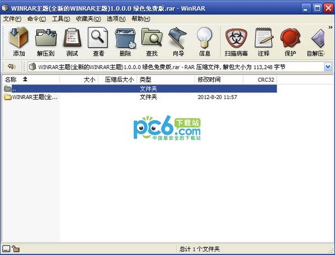Click the 查看 (View) magnifier icon

tap(98, 37)
